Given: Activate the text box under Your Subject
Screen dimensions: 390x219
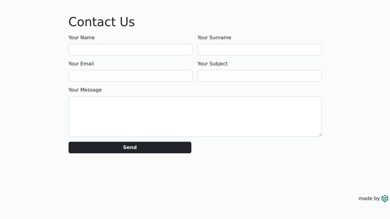Looking at the screenshot, I should [259, 76].
